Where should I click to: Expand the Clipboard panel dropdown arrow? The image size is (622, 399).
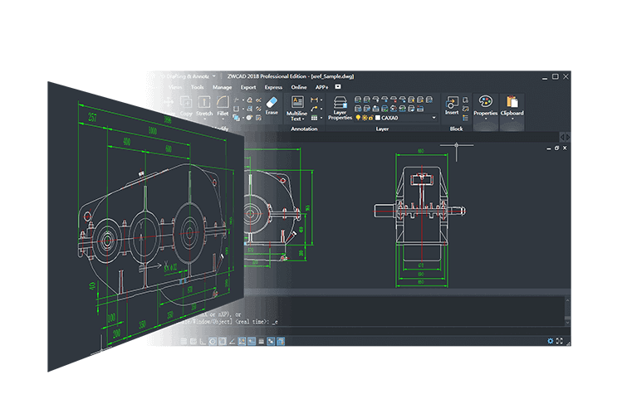coord(512,119)
